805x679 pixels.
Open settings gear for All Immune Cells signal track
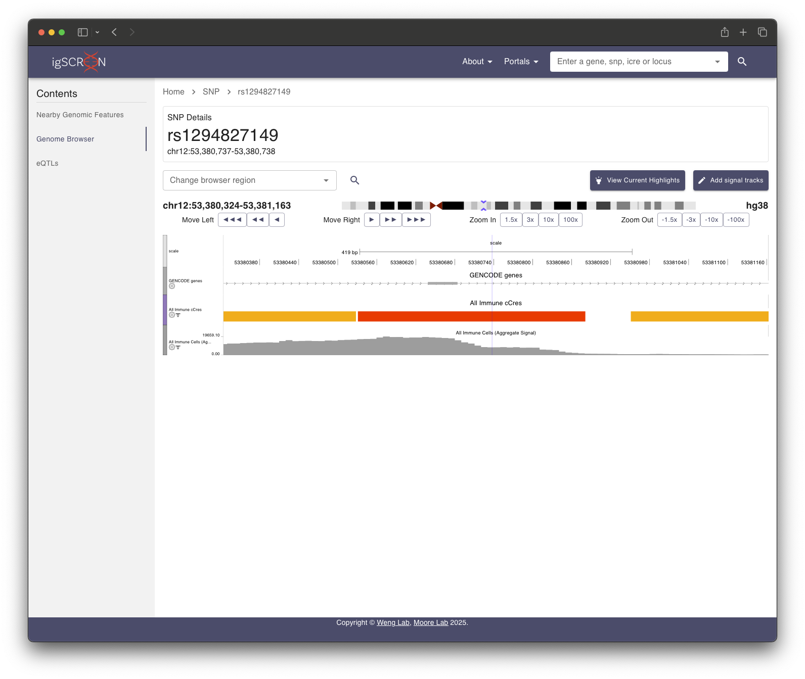coord(172,347)
